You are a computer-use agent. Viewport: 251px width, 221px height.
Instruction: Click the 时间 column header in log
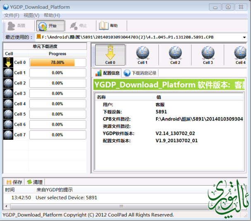(x=19, y=190)
